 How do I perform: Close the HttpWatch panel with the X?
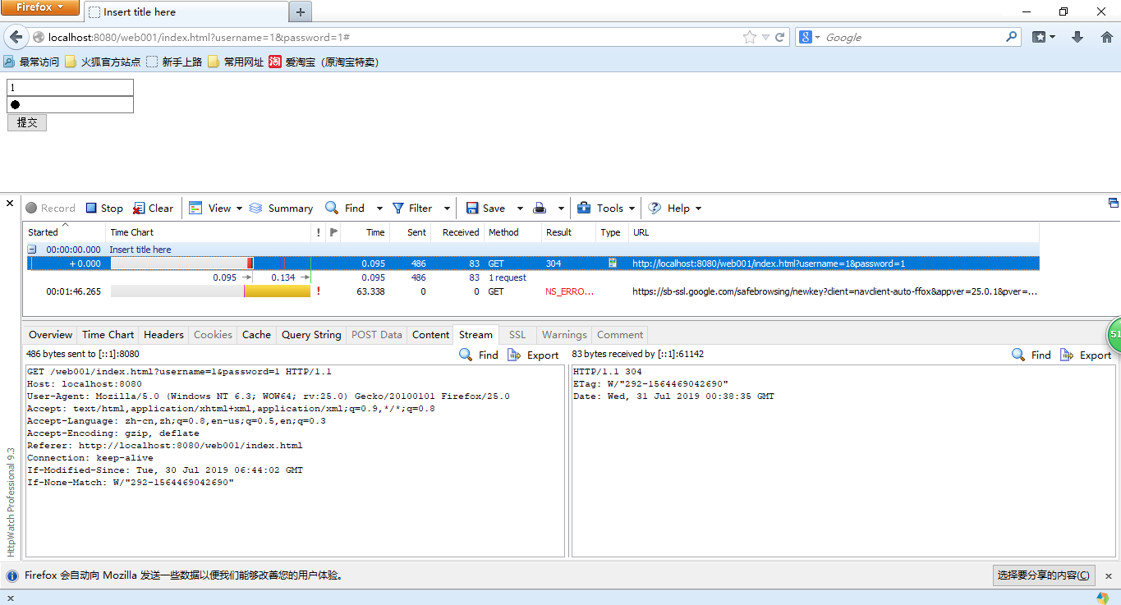10,203
